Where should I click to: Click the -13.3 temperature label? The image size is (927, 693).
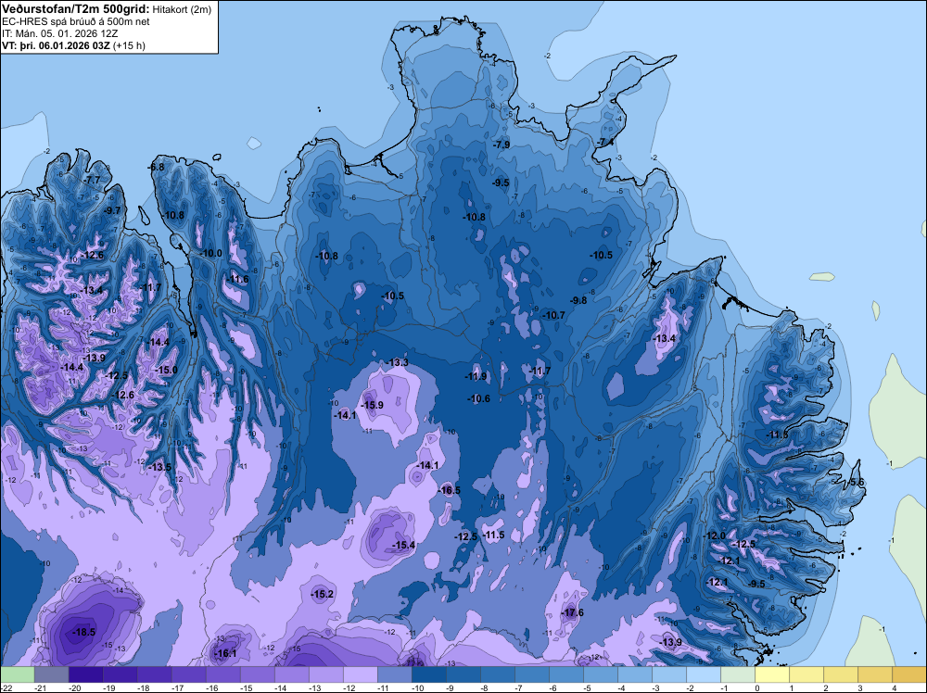(x=397, y=363)
